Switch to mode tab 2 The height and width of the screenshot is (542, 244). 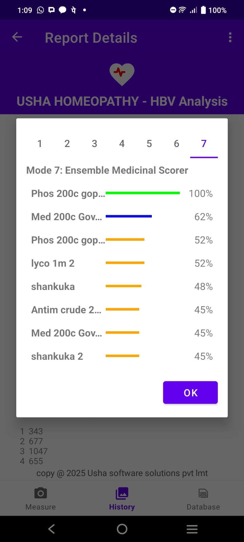click(67, 144)
